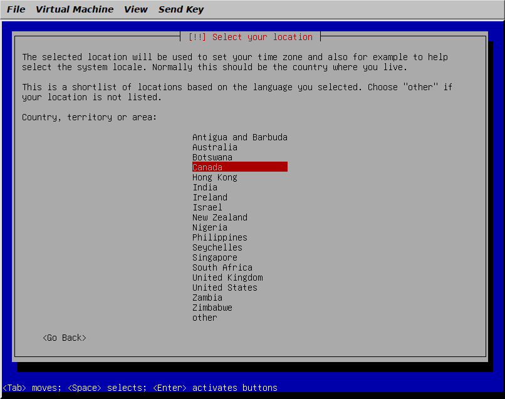
Task: Click the Go Back button
Action: (65, 338)
